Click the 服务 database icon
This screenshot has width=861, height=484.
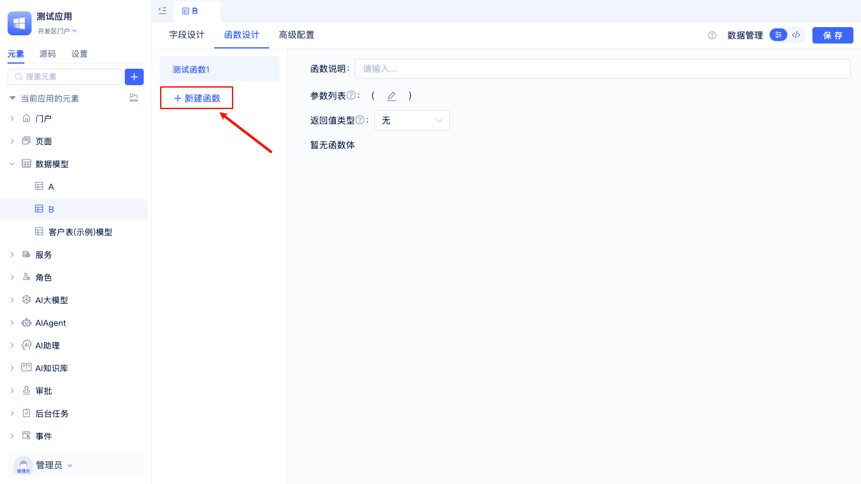pyautogui.click(x=26, y=254)
